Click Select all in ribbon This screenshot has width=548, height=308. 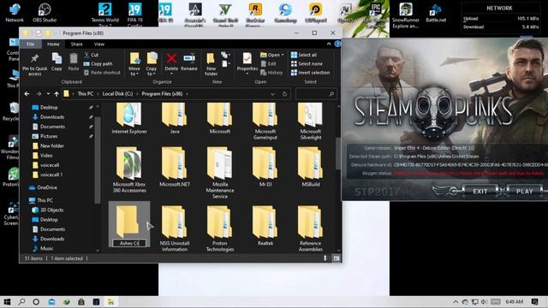click(304, 55)
